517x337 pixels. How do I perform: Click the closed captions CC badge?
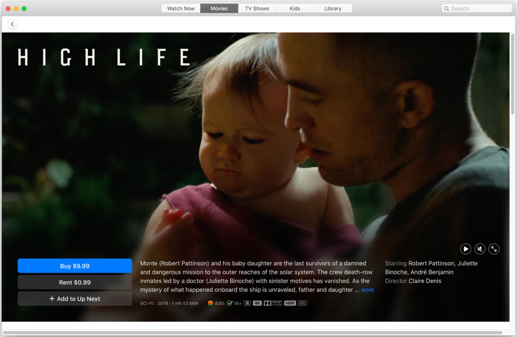(302, 303)
